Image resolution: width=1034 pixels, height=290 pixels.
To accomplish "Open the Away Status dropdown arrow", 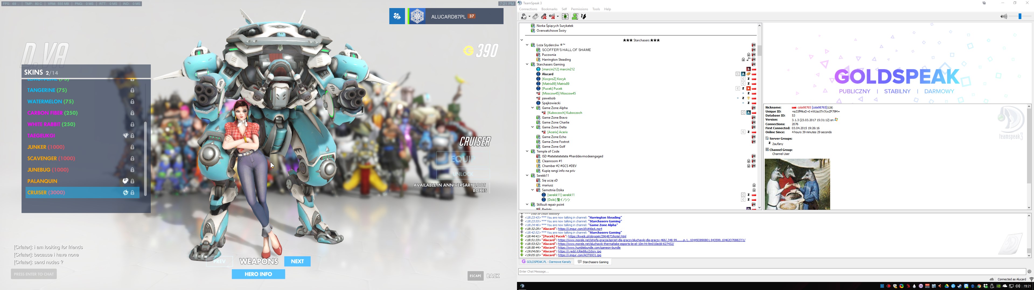I will tap(530, 16).
